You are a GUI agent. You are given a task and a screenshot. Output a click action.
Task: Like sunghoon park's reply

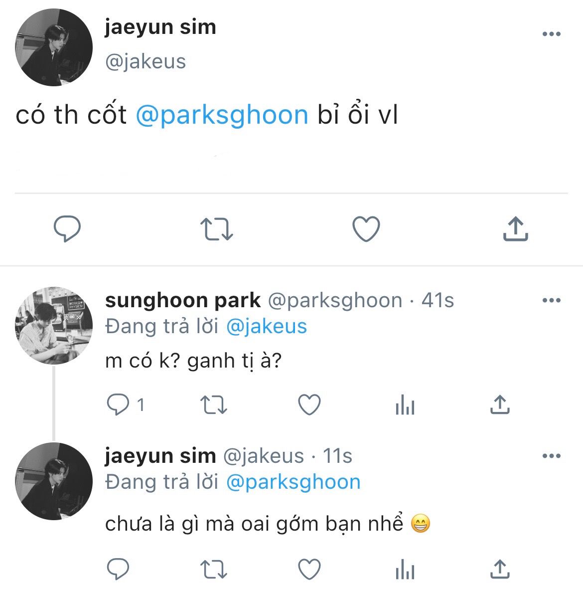point(309,404)
